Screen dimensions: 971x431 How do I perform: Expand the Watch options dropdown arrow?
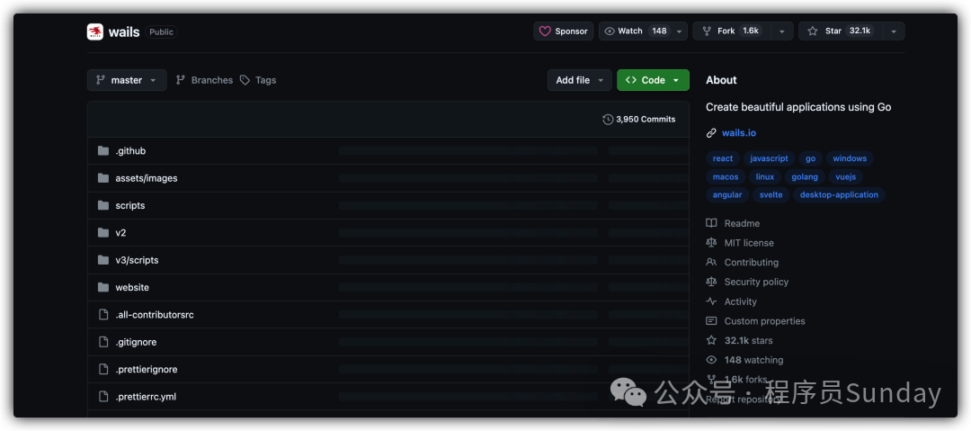click(680, 31)
